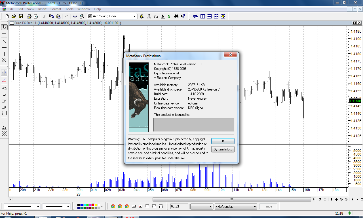This screenshot has width=363, height=218.
Task: Click the green dollar sign toolbar icon
Action: [x=169, y=16]
